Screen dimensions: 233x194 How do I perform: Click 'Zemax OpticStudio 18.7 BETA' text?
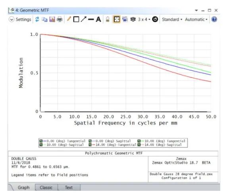point(181,163)
